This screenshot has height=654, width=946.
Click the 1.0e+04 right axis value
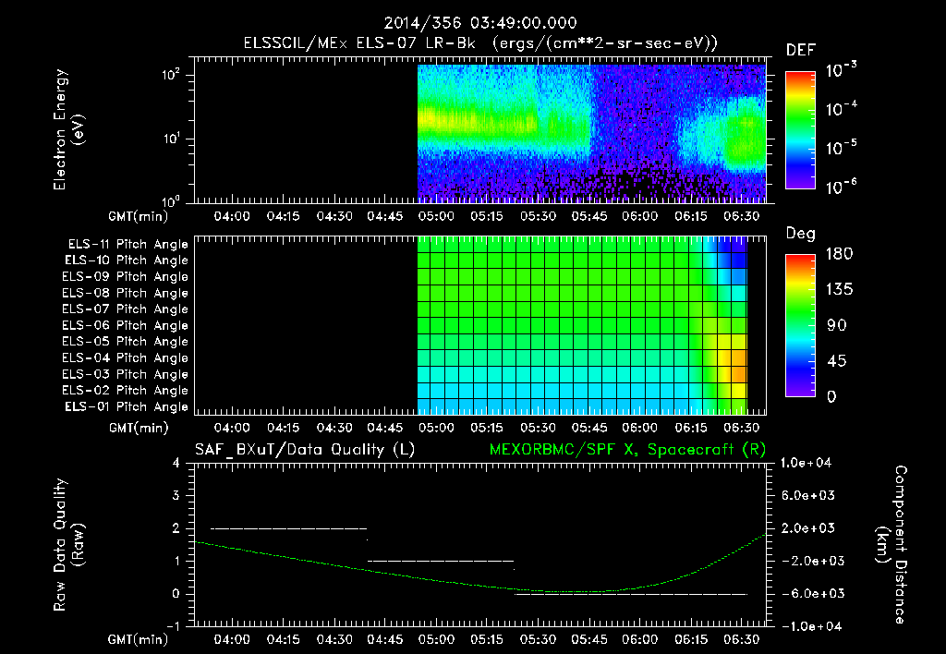coord(806,463)
